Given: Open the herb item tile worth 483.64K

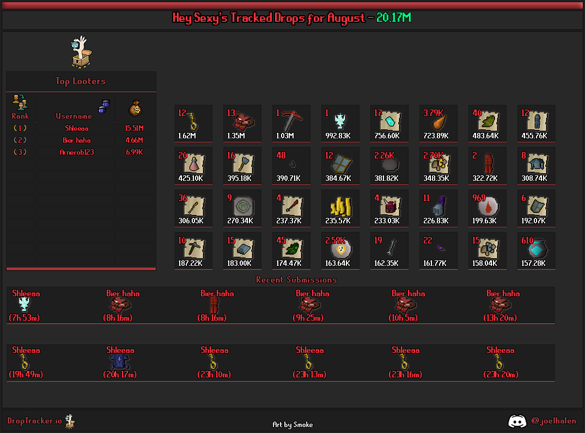Looking at the screenshot, I should [487, 124].
